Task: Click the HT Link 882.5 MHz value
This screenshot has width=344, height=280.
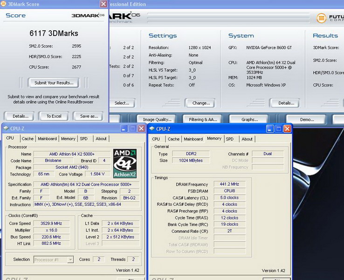Action: 51,243
